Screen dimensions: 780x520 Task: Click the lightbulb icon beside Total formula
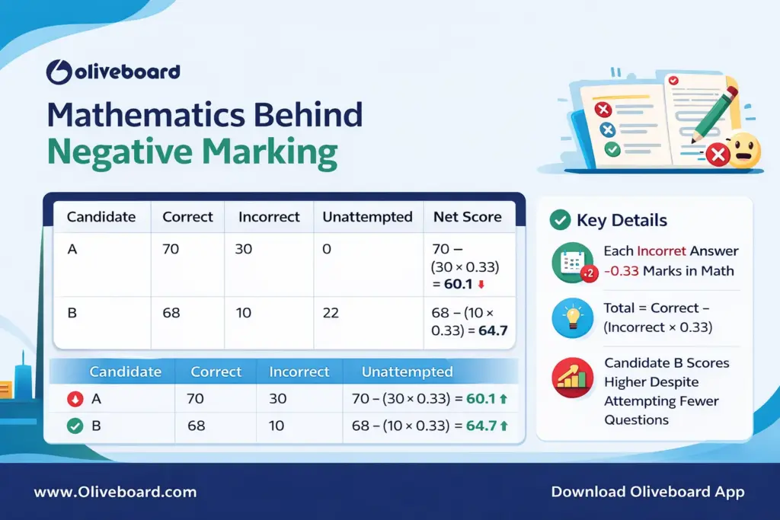tap(572, 320)
